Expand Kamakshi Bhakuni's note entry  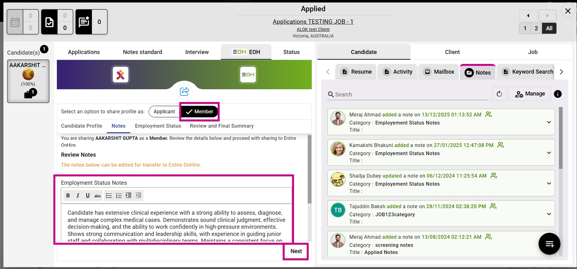pyautogui.click(x=549, y=153)
